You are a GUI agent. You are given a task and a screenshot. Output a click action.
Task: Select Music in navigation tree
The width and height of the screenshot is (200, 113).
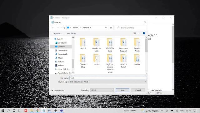(60, 58)
